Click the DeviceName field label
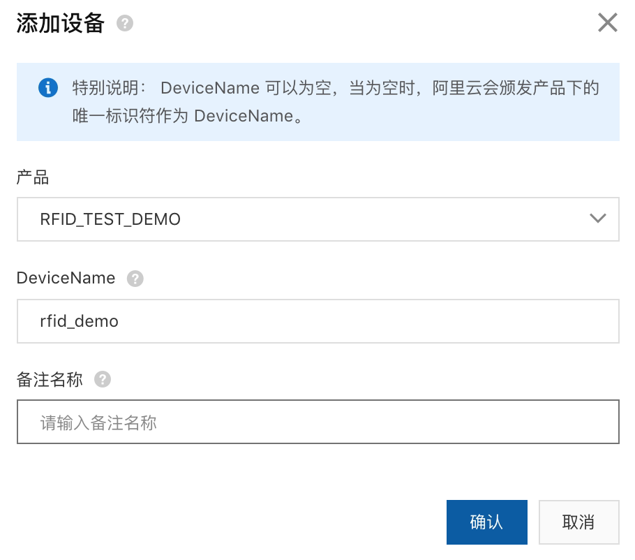Viewport: 635px width, 560px height. [x=66, y=278]
